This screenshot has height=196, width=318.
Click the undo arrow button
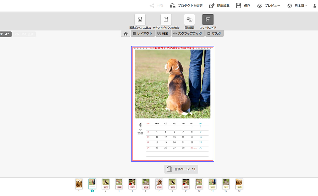point(7,34)
